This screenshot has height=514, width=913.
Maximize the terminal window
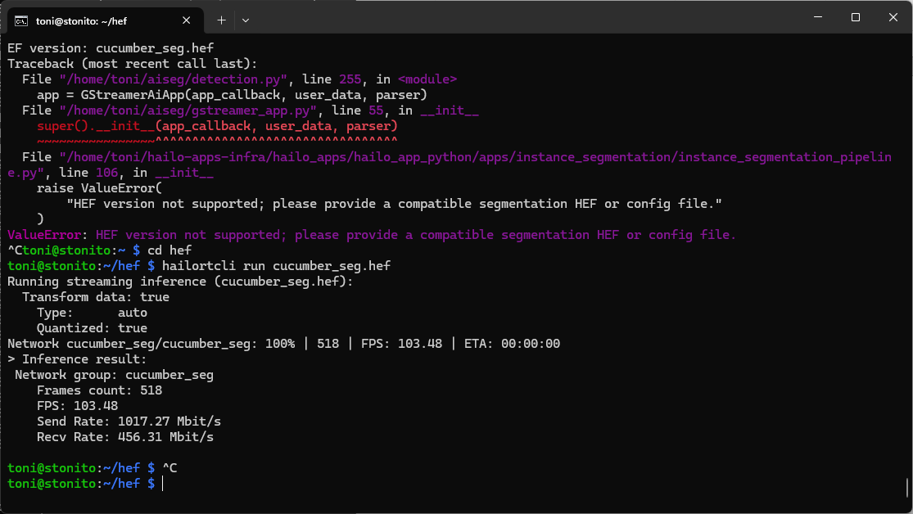(x=855, y=17)
